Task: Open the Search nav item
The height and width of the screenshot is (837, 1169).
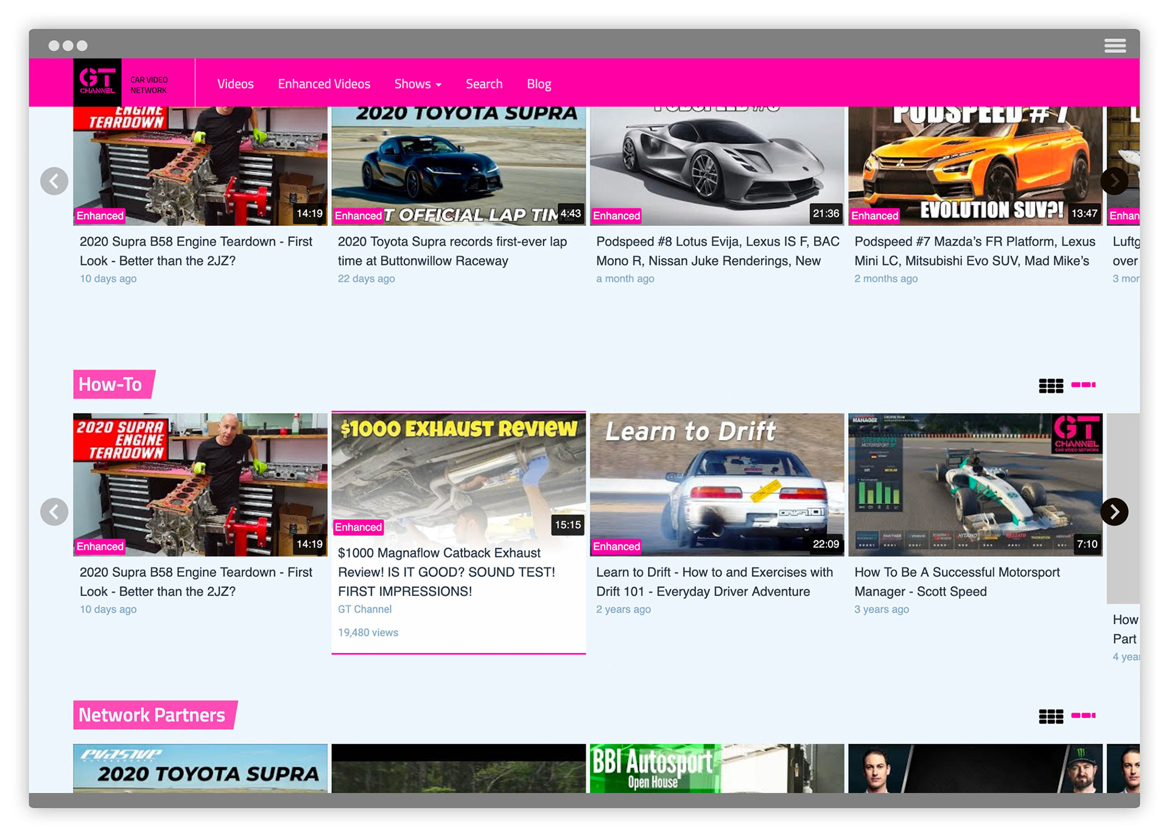Action: pyautogui.click(x=484, y=84)
